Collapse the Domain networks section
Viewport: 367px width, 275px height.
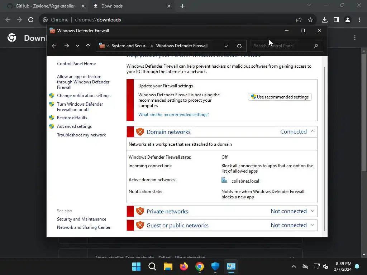(313, 131)
